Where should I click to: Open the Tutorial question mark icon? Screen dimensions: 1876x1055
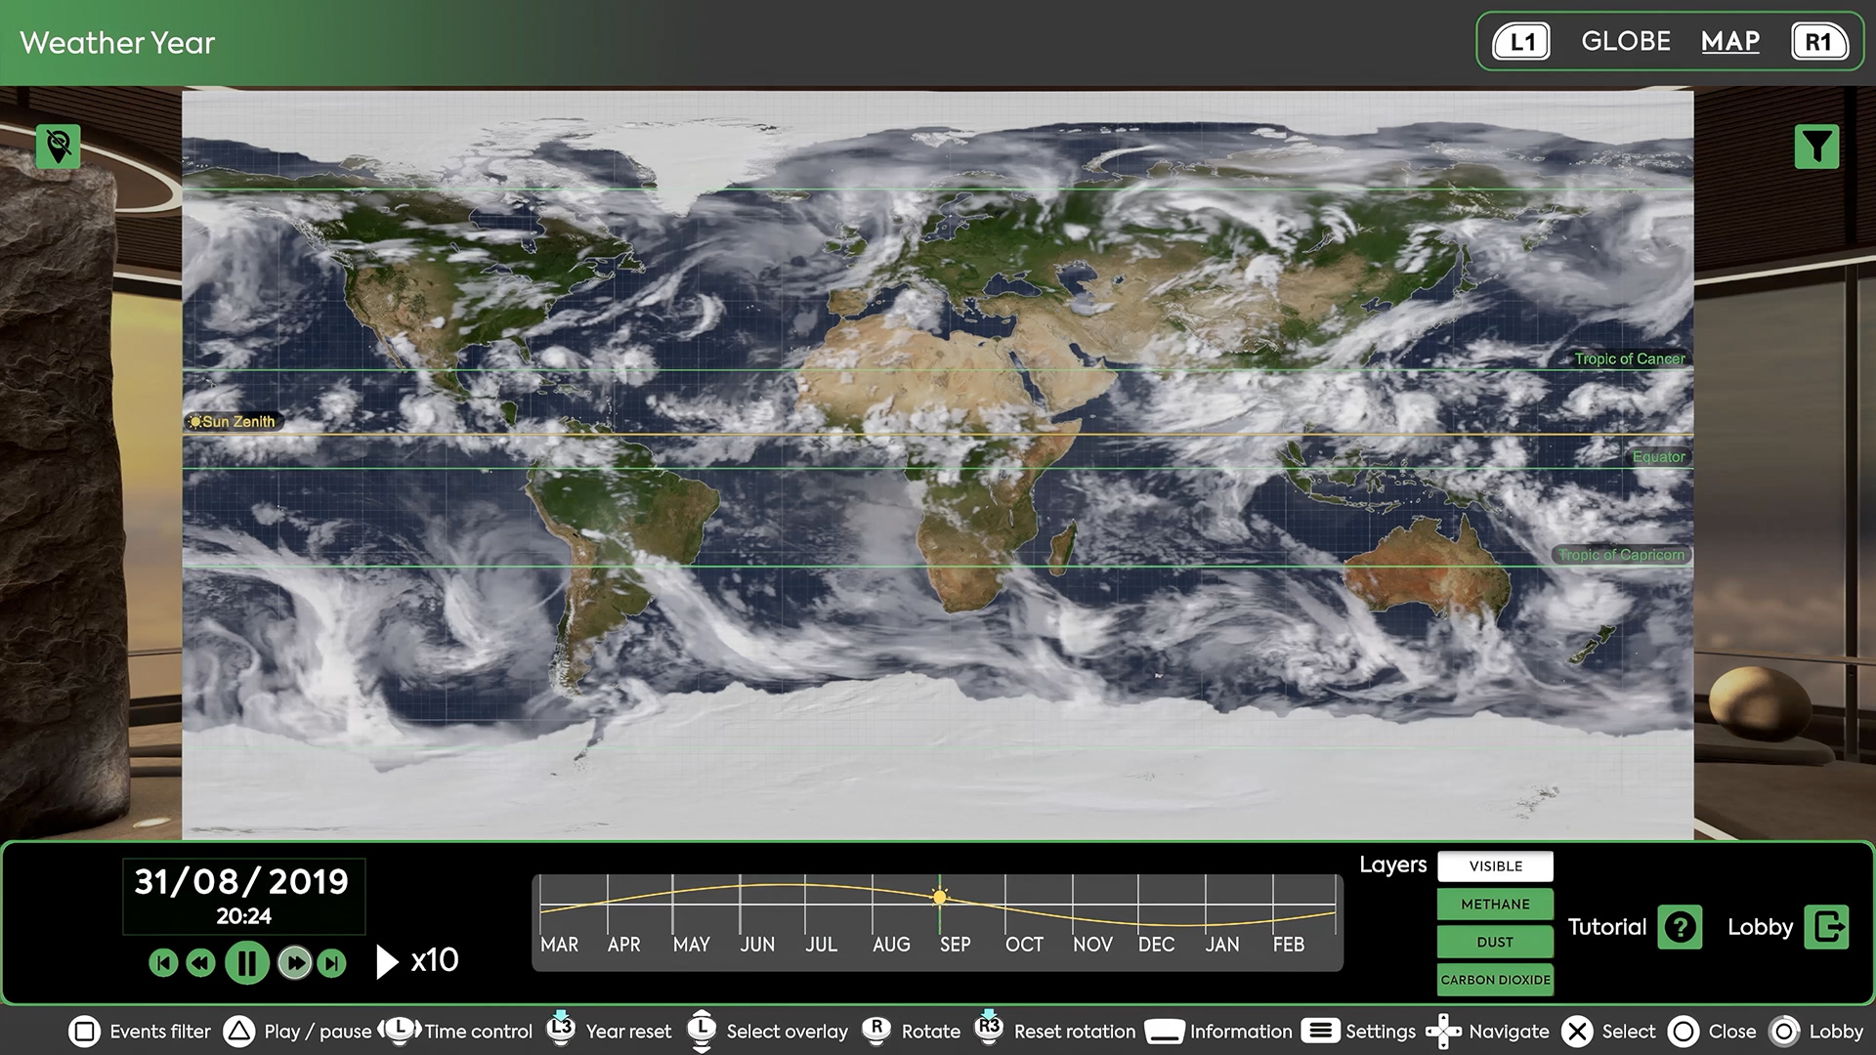(1680, 927)
